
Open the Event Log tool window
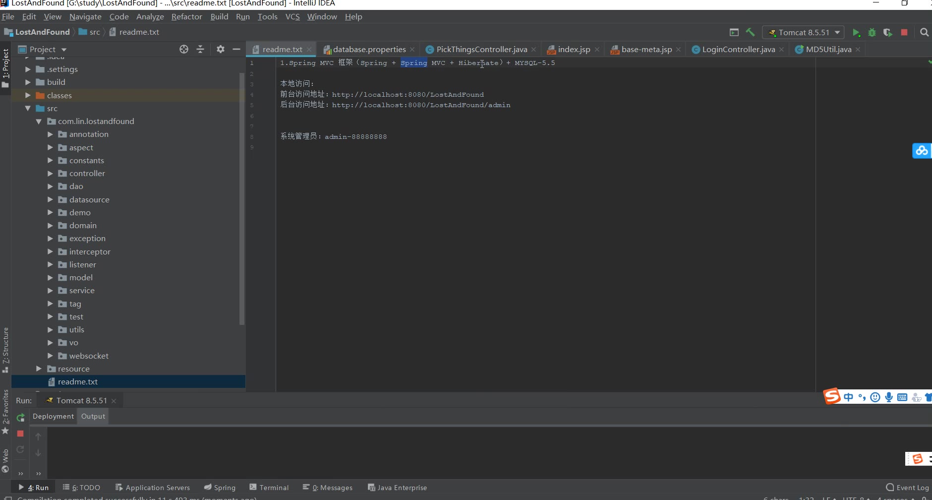tap(907, 488)
